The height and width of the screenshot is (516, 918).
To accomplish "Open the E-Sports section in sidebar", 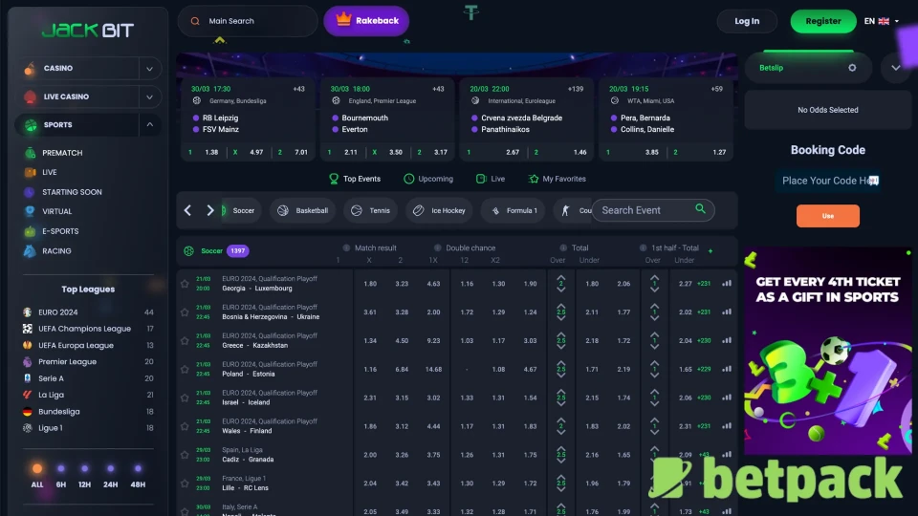I will [x=59, y=231].
